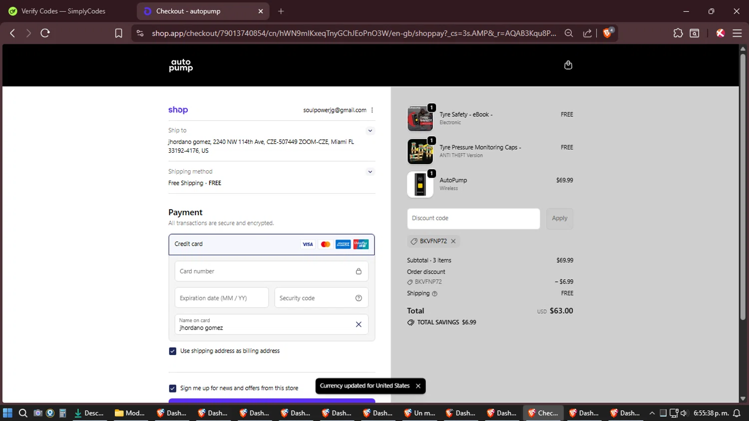The width and height of the screenshot is (749, 421).
Task: Click the Apply discount button
Action: point(560,219)
